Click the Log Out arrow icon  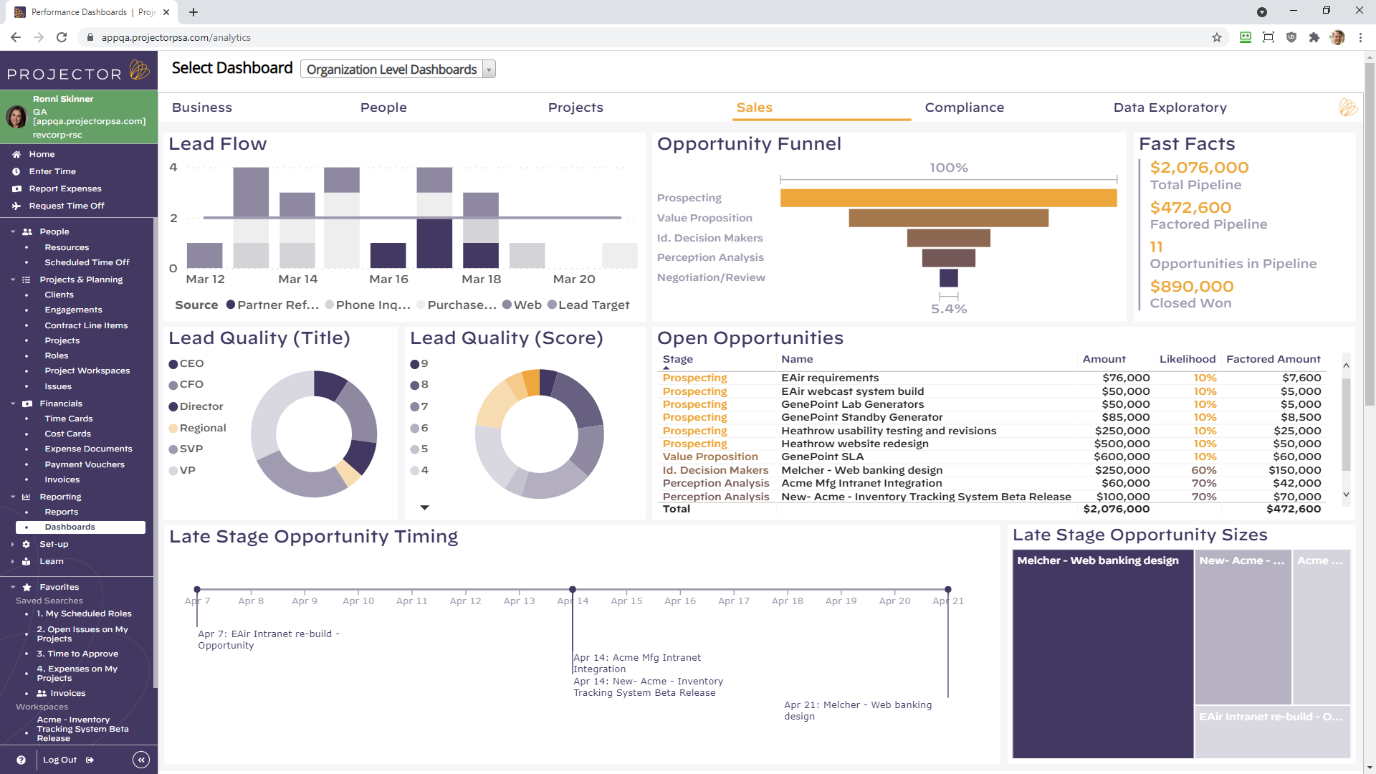(x=89, y=760)
